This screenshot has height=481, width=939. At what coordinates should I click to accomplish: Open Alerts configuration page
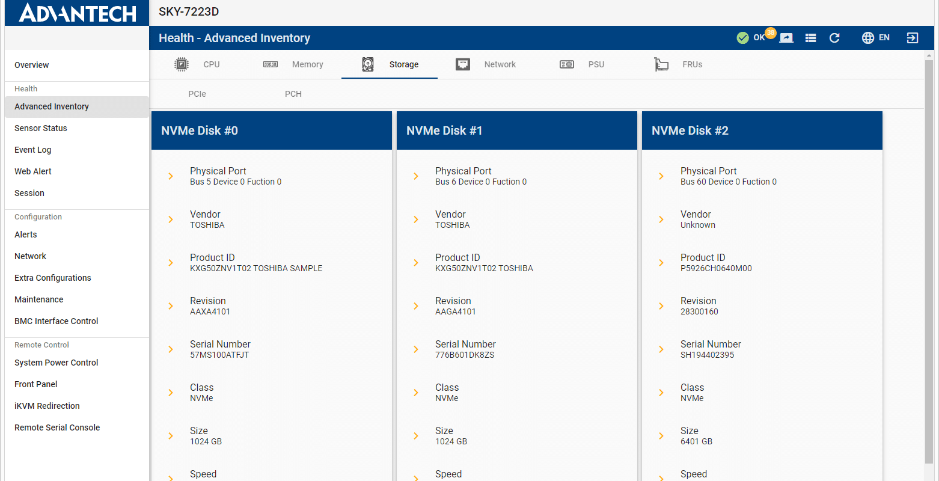77,234
